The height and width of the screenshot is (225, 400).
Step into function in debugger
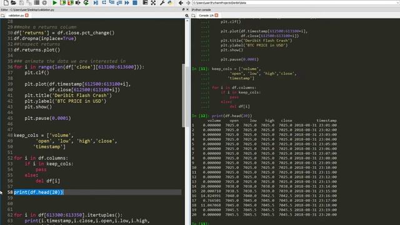pyautogui.click(x=111, y=2)
